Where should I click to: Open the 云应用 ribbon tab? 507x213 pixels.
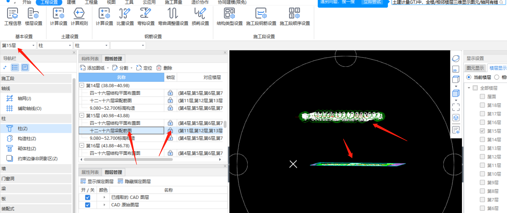(149, 2)
